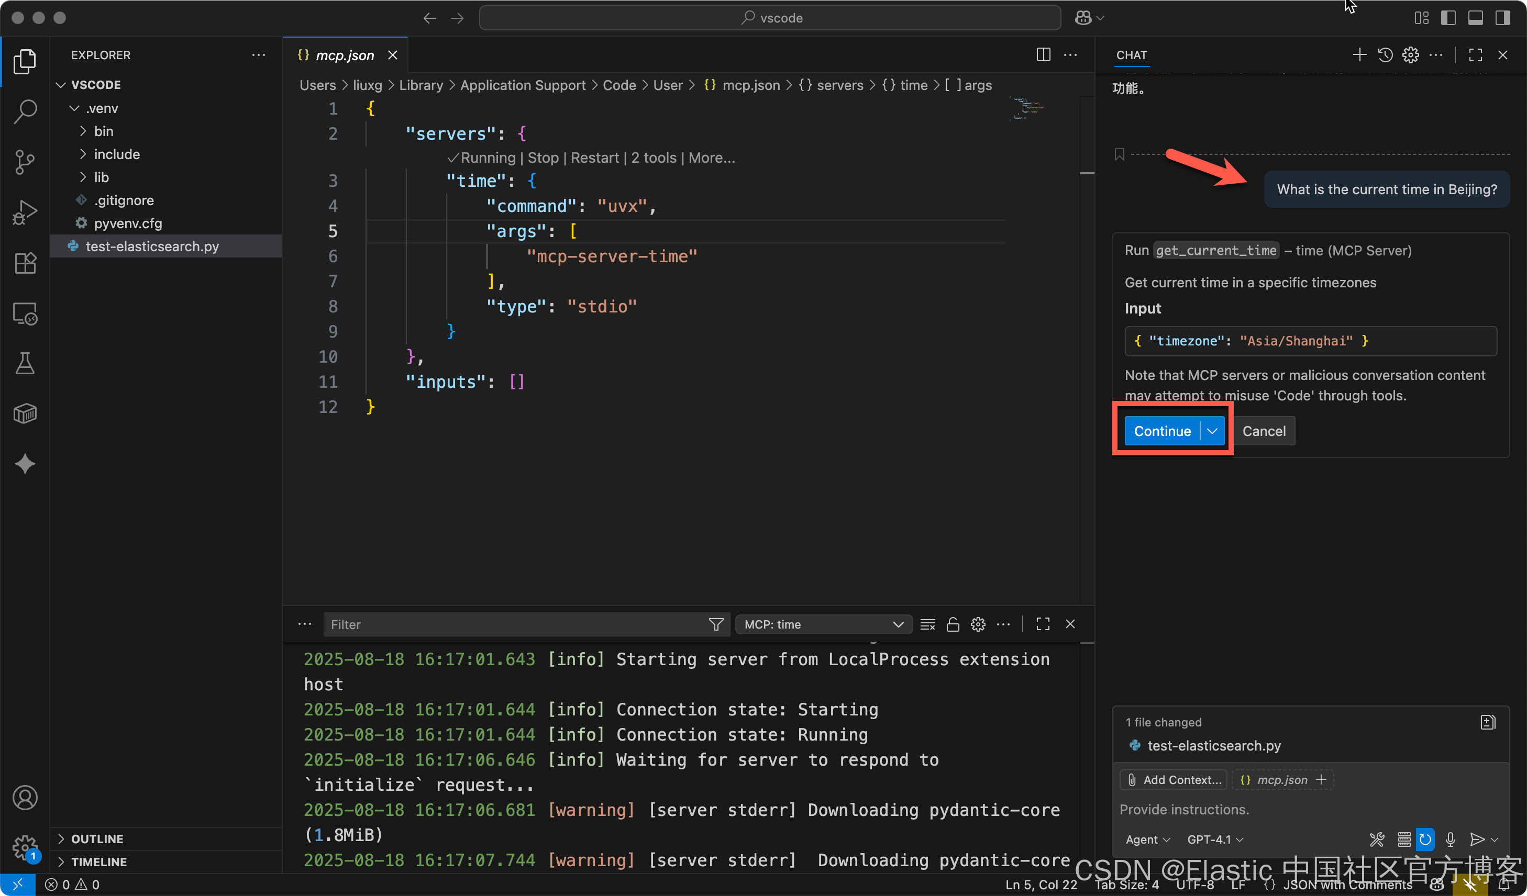Split the editor right
The height and width of the screenshot is (896, 1527).
click(x=1043, y=55)
